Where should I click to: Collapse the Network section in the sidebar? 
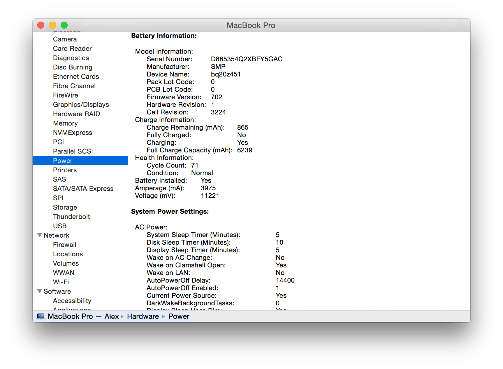[x=40, y=235]
